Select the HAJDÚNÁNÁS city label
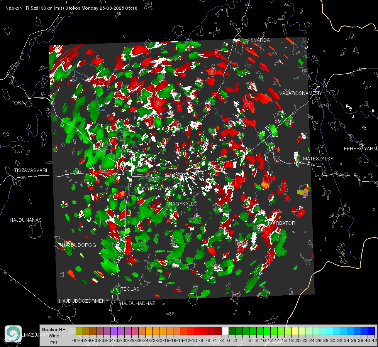378x347 pixels. click(25, 220)
